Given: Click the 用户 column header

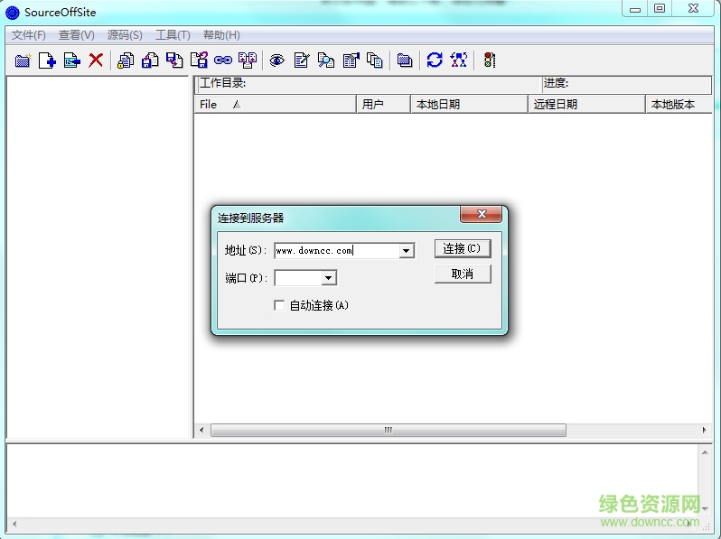Looking at the screenshot, I should coord(383,105).
